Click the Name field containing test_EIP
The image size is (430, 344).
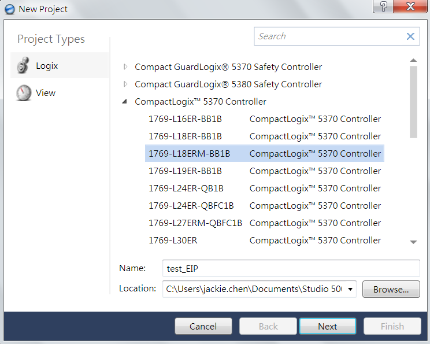[291, 268]
